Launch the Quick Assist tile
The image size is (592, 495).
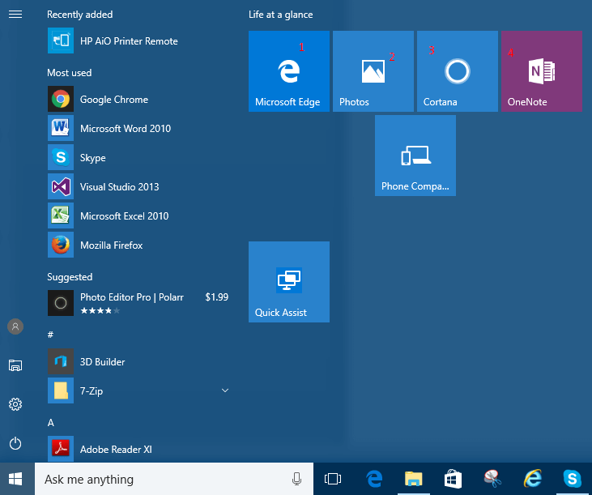[288, 282]
